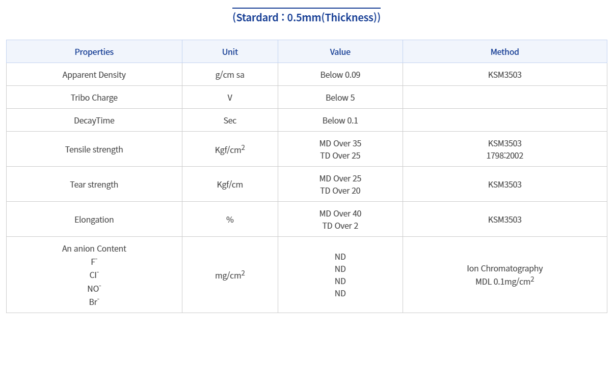Click the MD Over 35 value
The width and height of the screenshot is (614, 370).
pos(340,143)
